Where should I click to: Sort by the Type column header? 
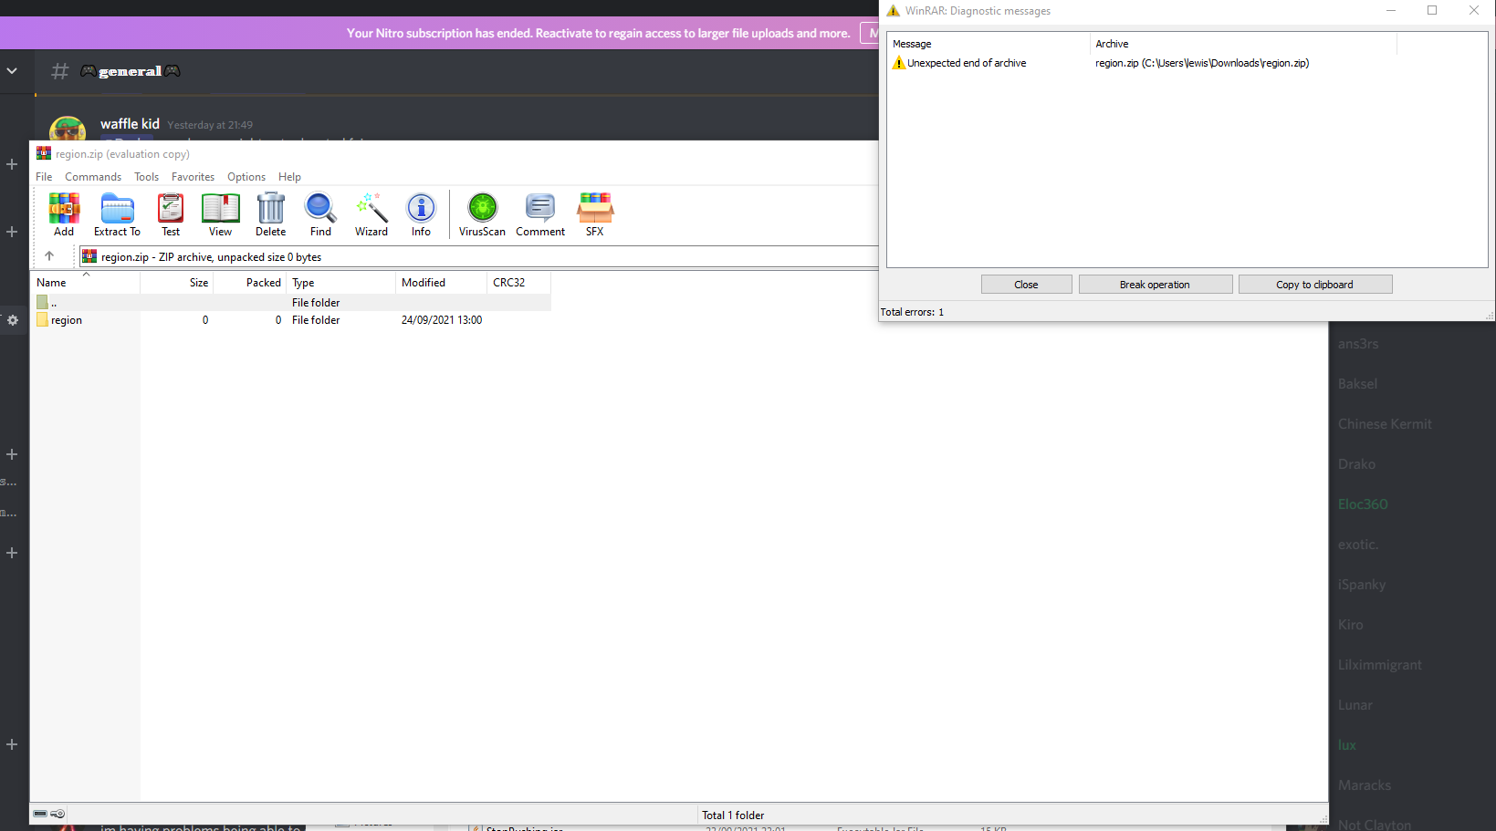coord(341,283)
